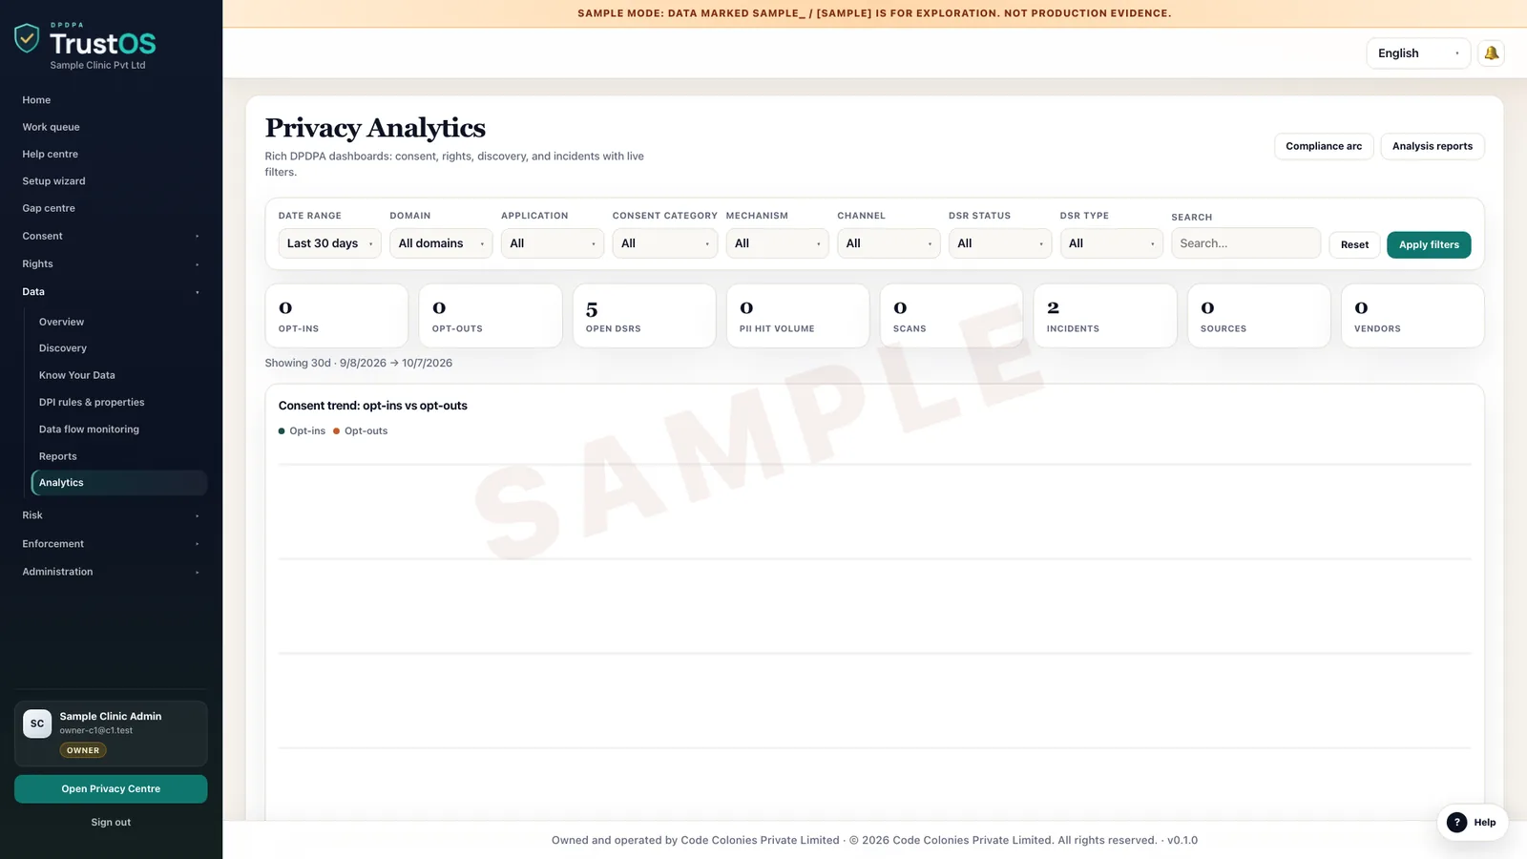This screenshot has width=1527, height=859.
Task: Change language from English dropdown
Action: point(1418,53)
